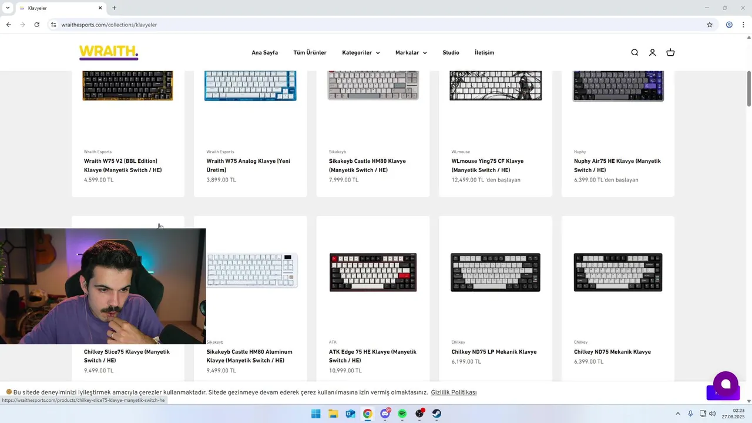Viewport: 752px width, 423px height.
Task: Open the account login icon
Action: (652, 52)
